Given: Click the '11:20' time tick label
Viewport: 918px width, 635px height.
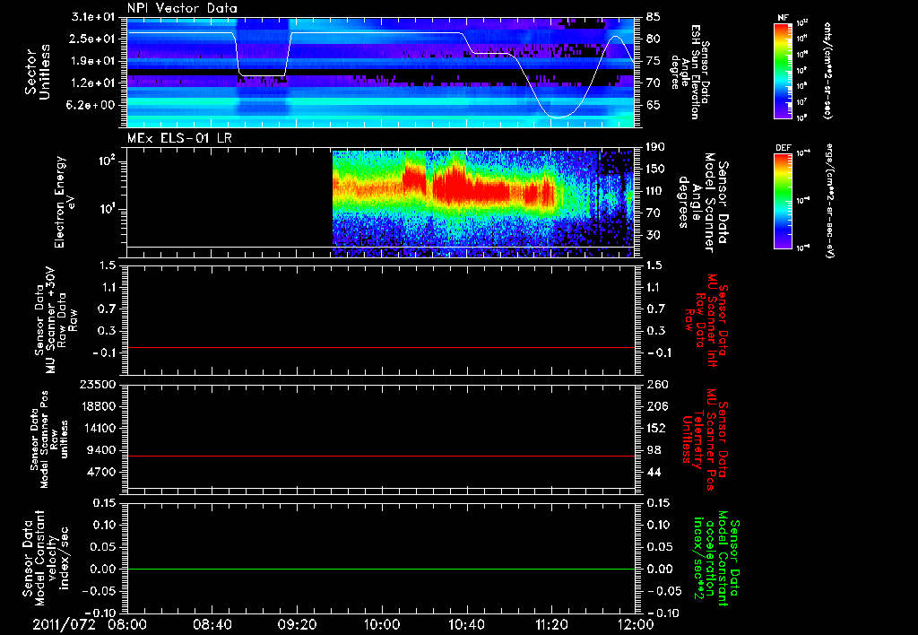Looking at the screenshot, I should 551,624.
